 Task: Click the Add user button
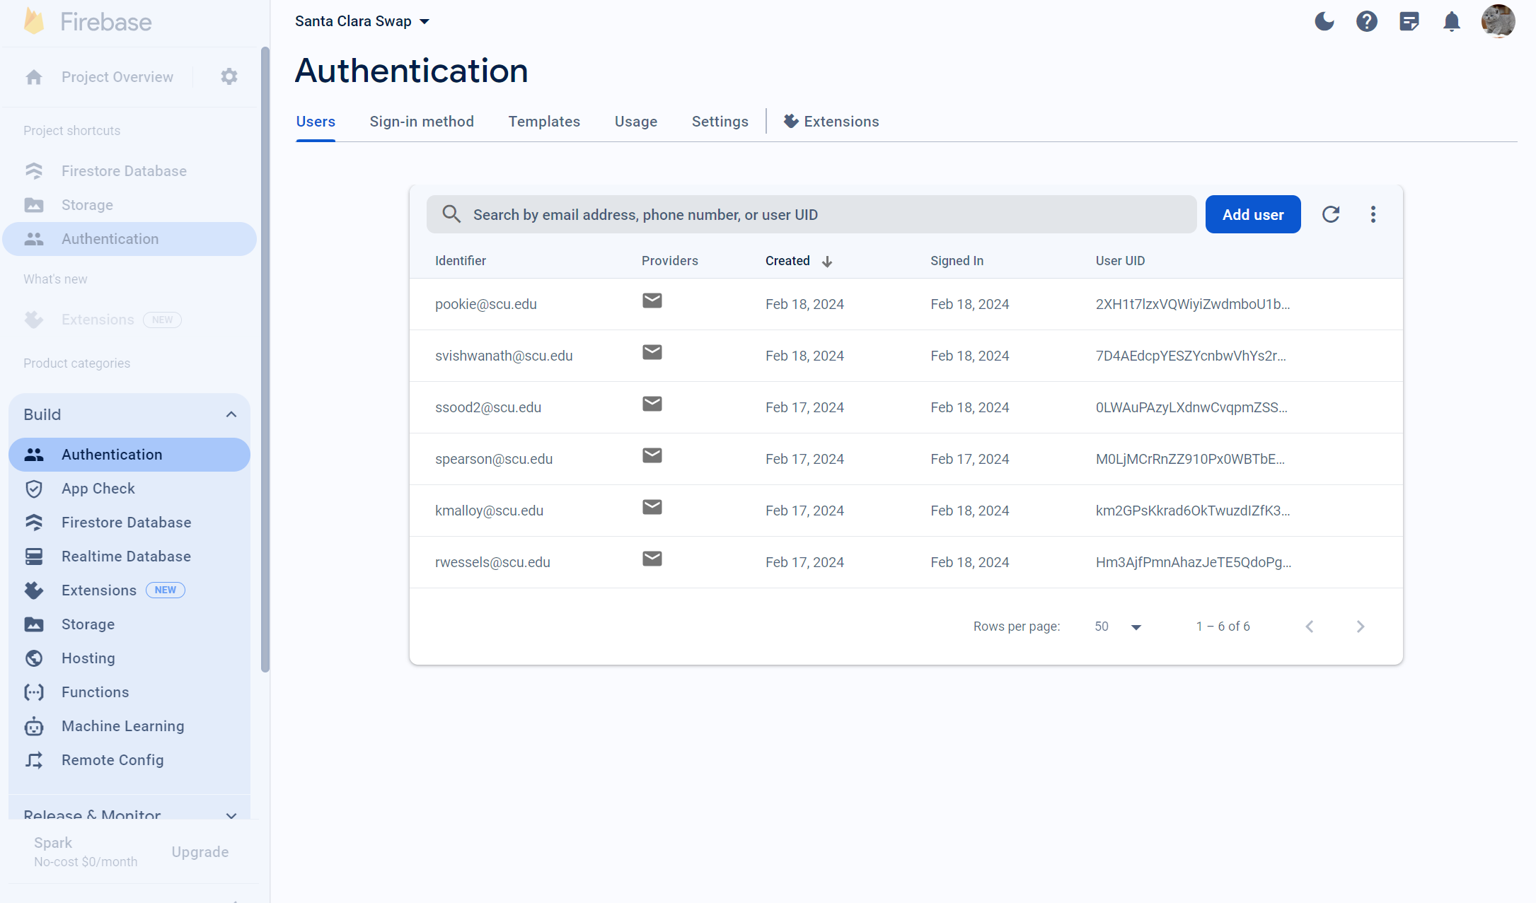coord(1252,214)
